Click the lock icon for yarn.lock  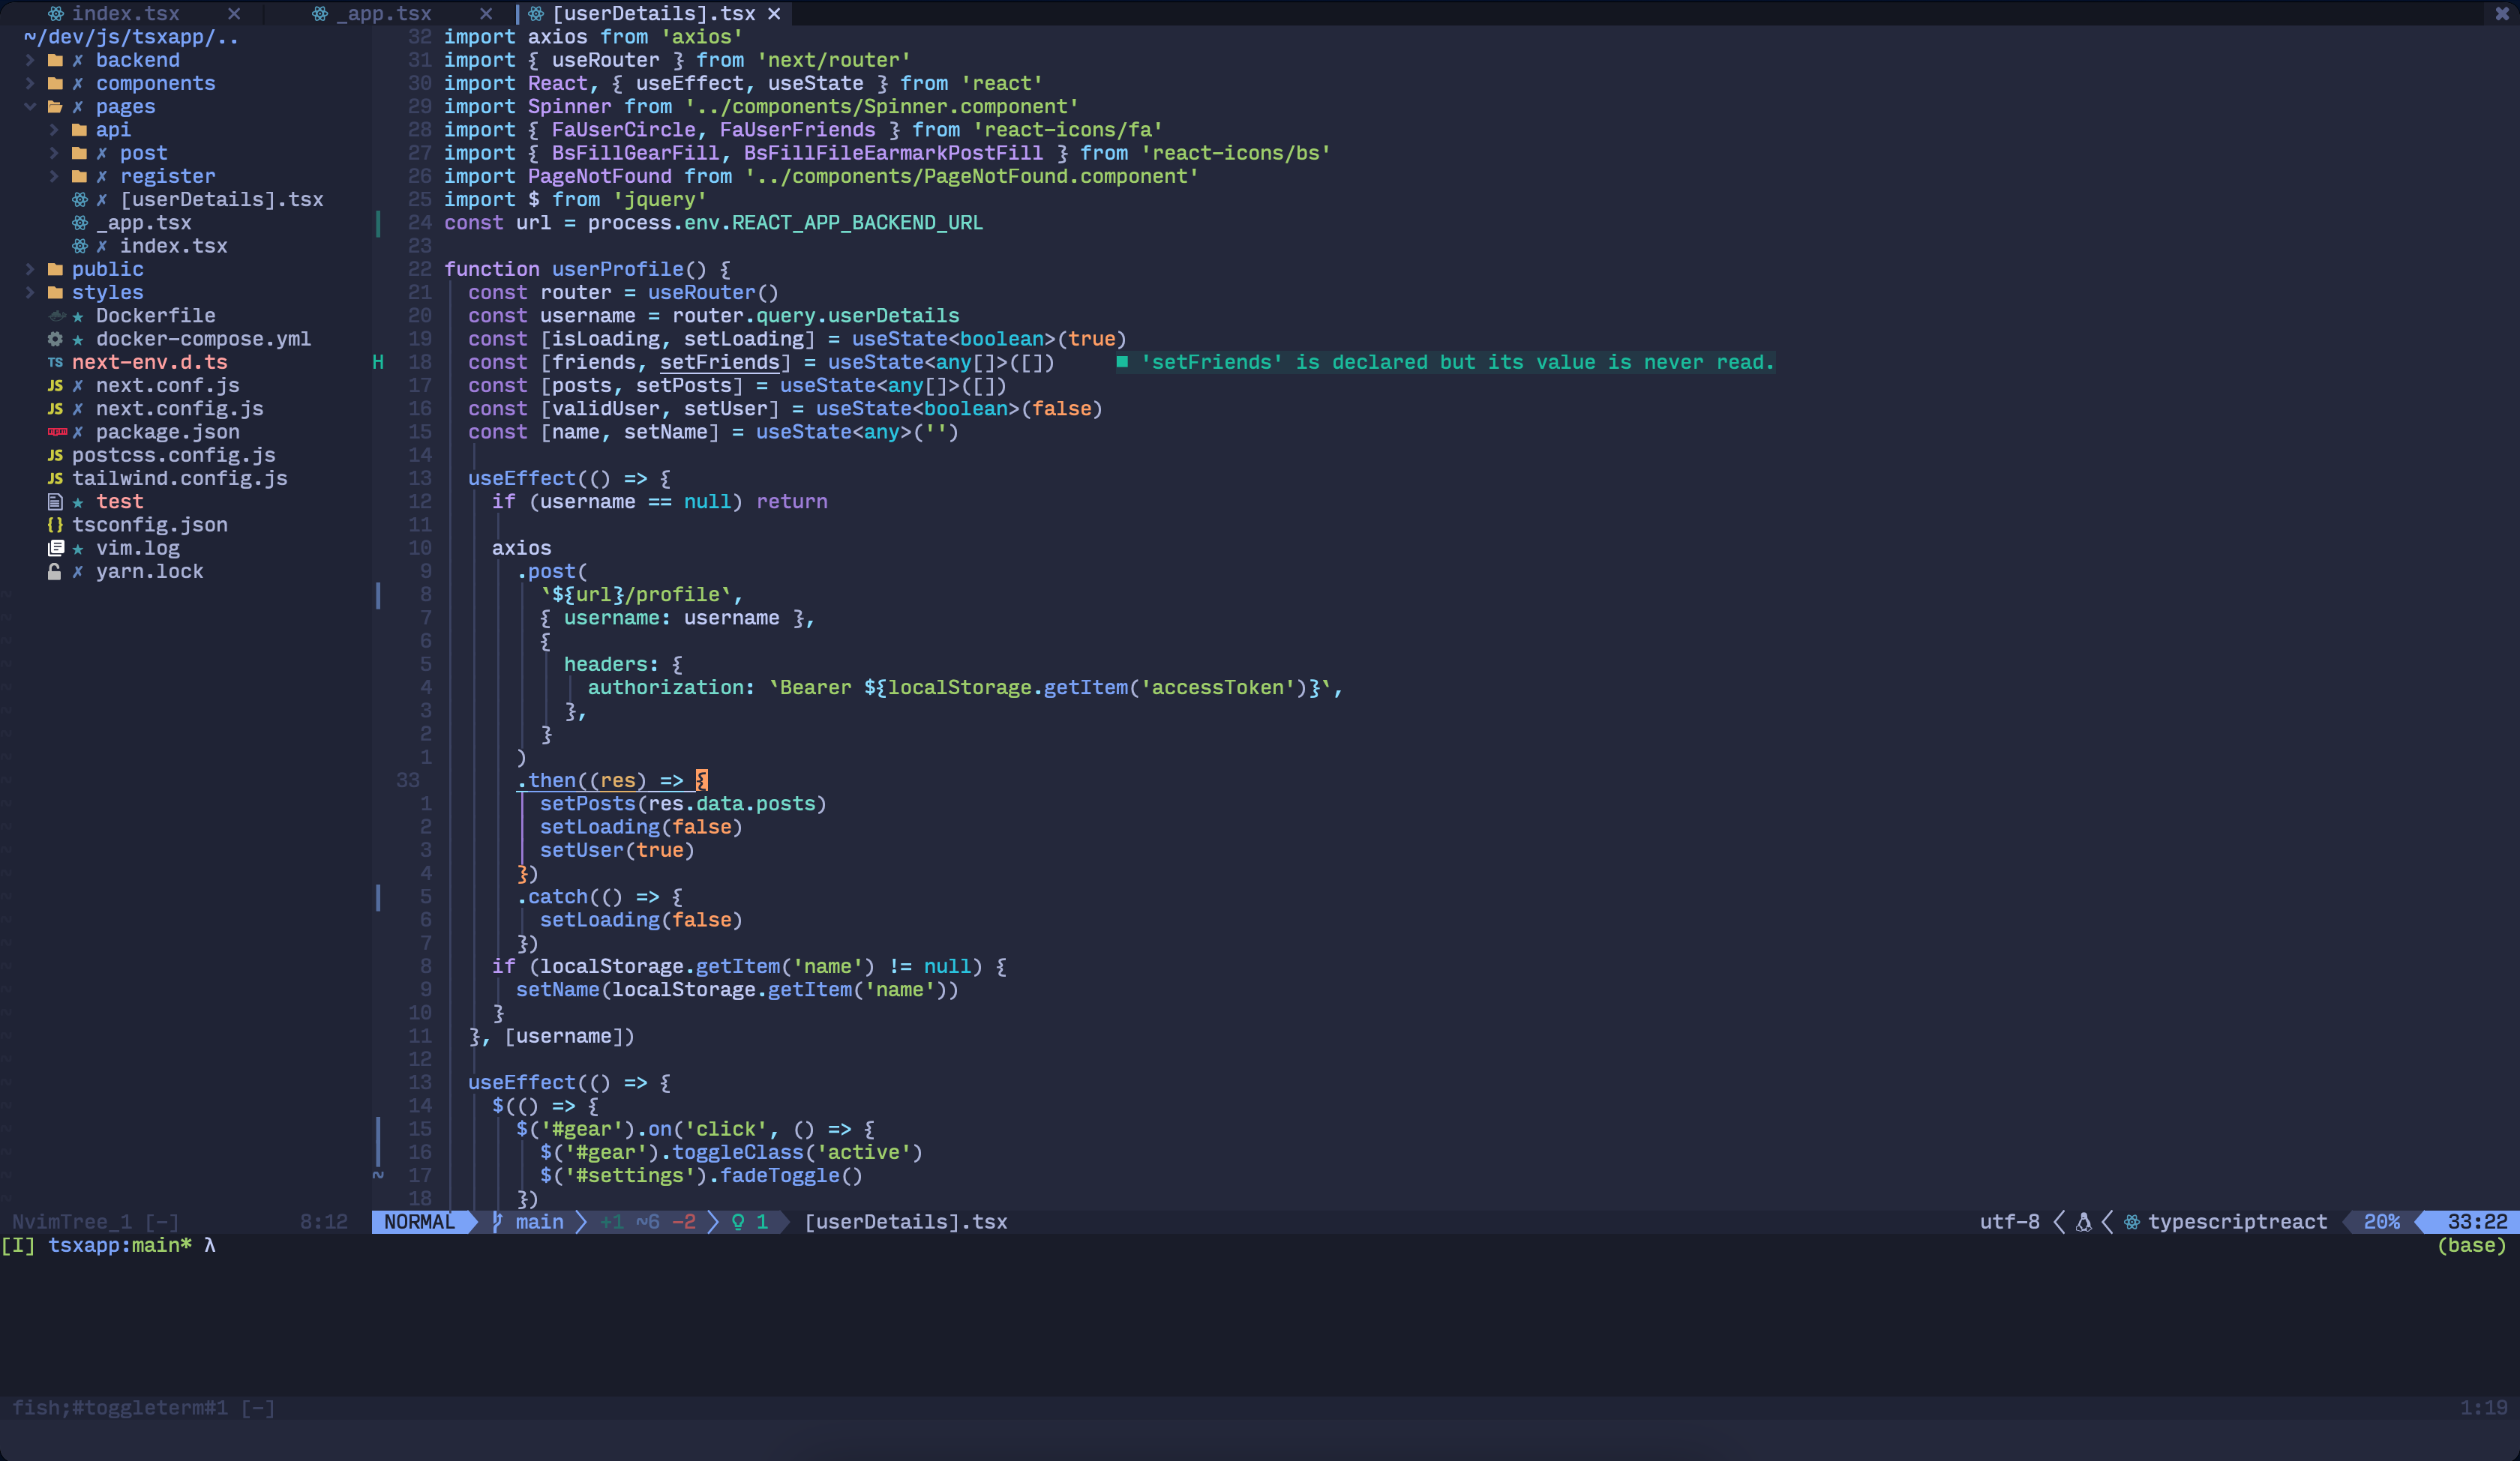tap(54, 572)
